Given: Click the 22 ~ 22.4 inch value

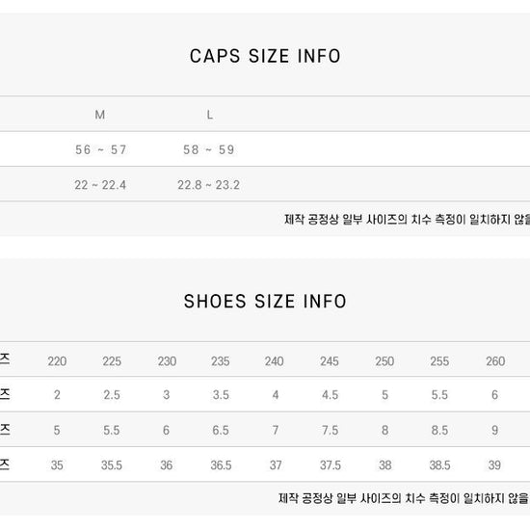Looking at the screenshot, I should coord(100,185).
